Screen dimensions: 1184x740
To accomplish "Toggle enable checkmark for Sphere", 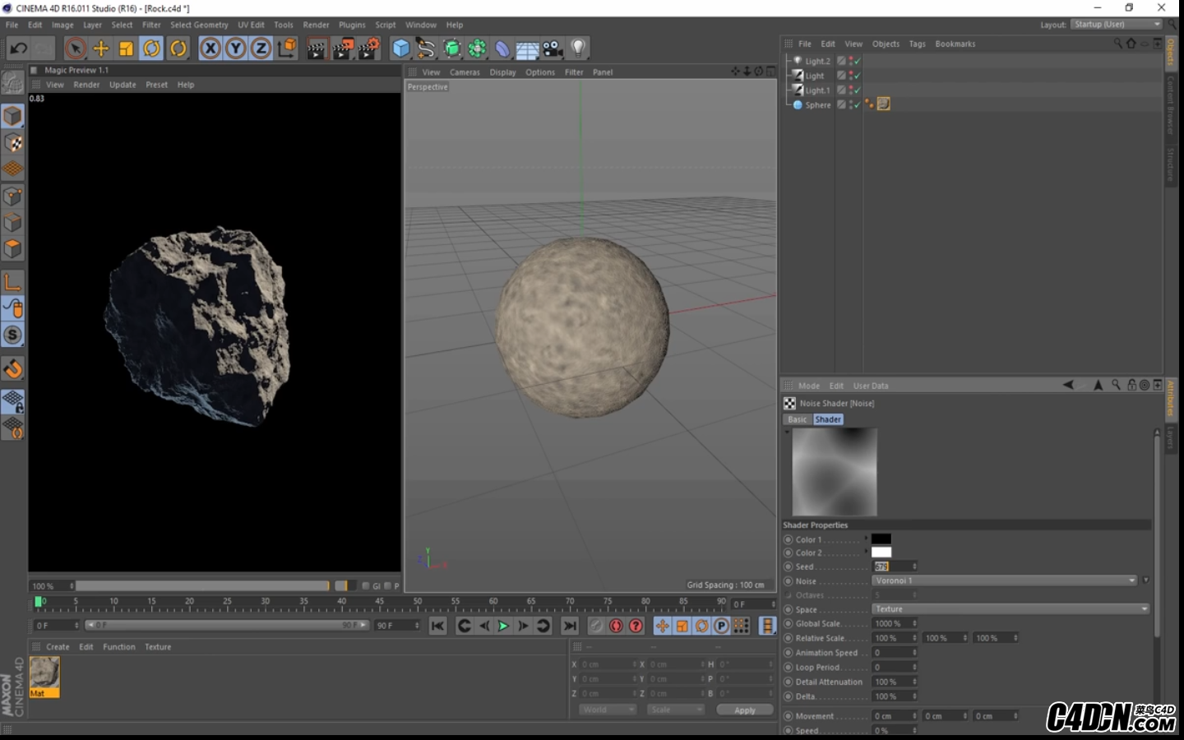I will click(x=857, y=105).
